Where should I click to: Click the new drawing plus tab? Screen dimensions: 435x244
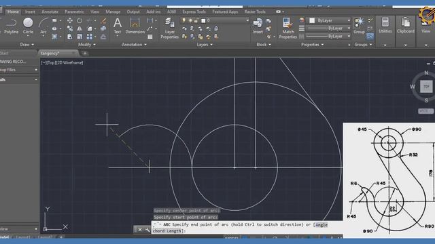pyautogui.click(x=85, y=53)
